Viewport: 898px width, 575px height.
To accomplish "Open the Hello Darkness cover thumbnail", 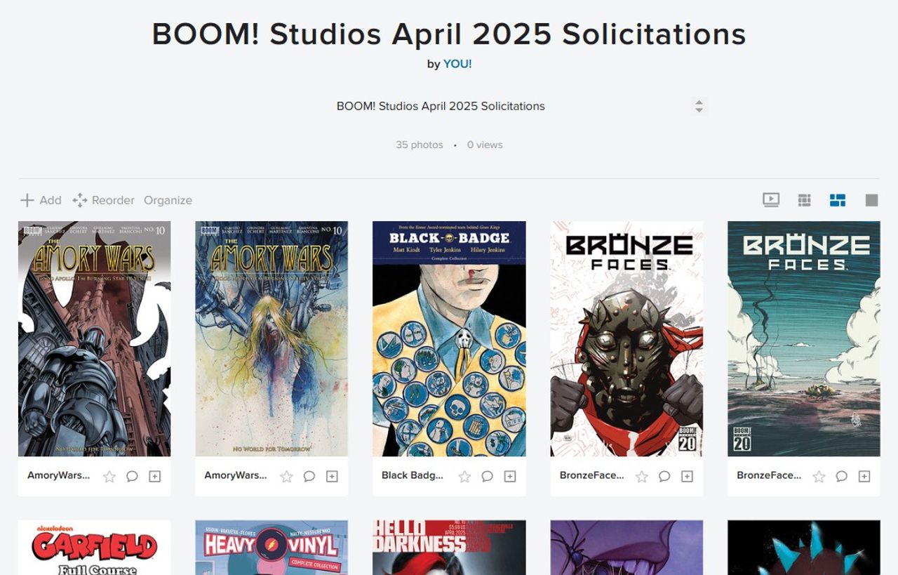I will tap(449, 548).
